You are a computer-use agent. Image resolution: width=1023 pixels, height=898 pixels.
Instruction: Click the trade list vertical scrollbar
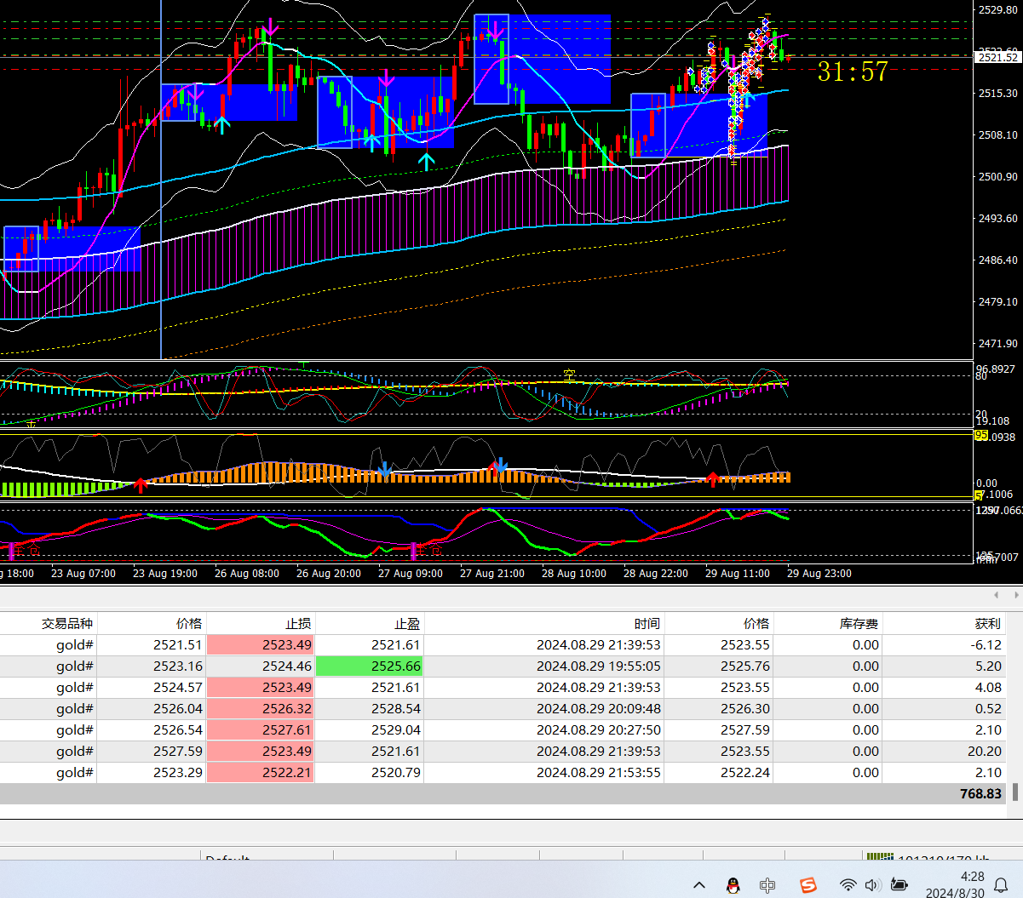(1015, 792)
